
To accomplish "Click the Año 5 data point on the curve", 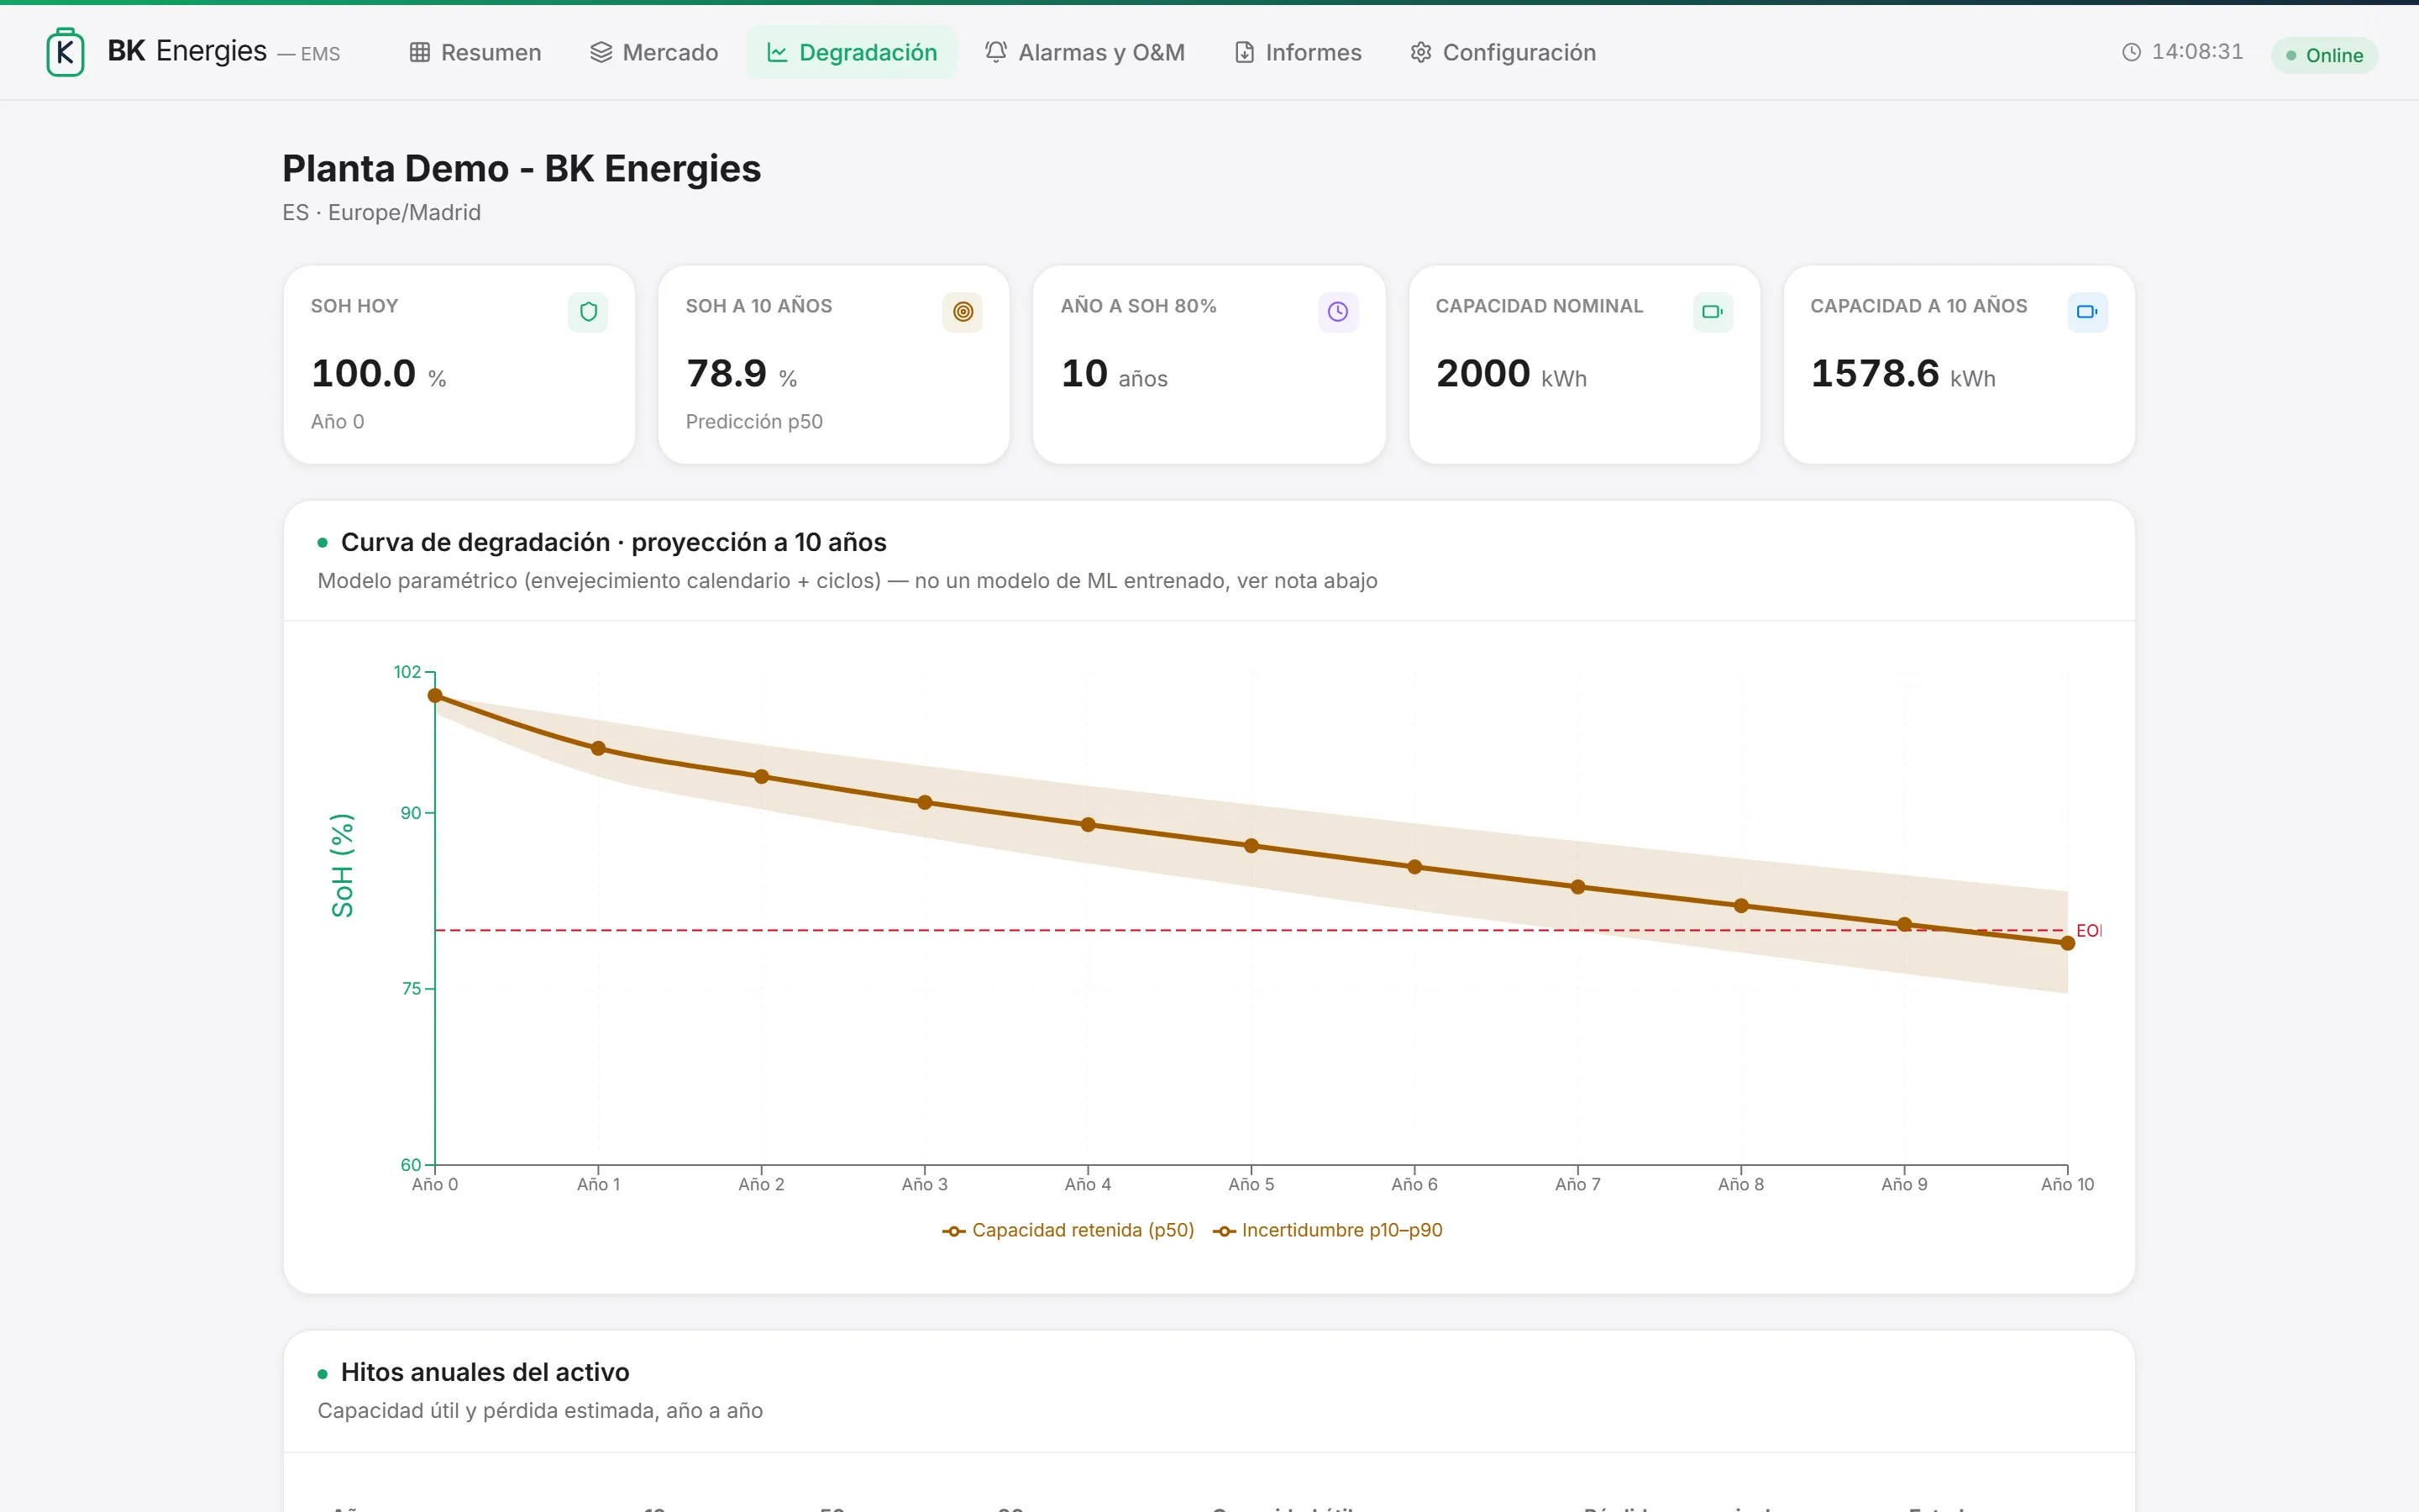I will pyautogui.click(x=1251, y=846).
